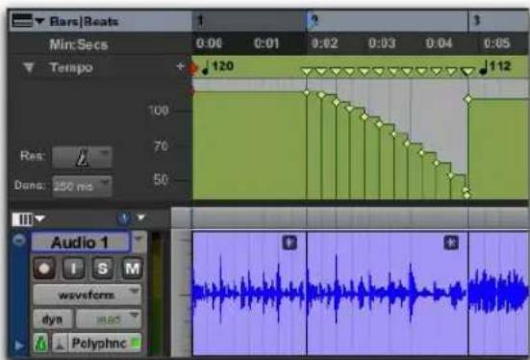Open the track list column view icon
The width and height of the screenshot is (530, 360).
tap(22, 219)
